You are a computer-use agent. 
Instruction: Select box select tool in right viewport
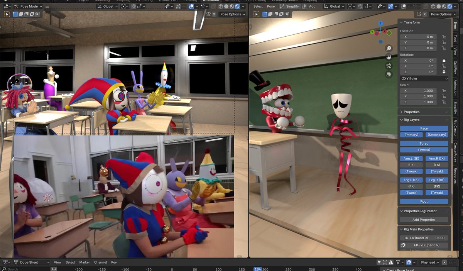[x=265, y=14]
